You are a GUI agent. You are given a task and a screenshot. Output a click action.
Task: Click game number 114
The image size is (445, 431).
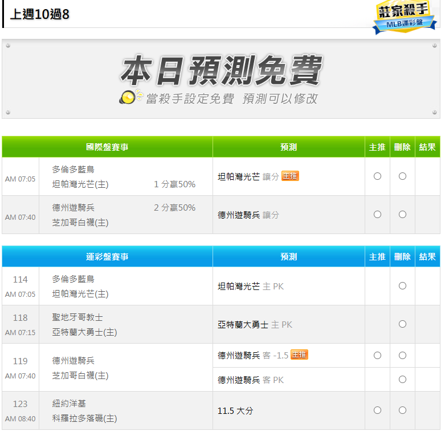[20, 280]
